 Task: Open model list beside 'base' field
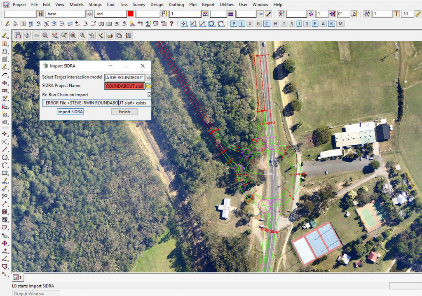click(89, 14)
